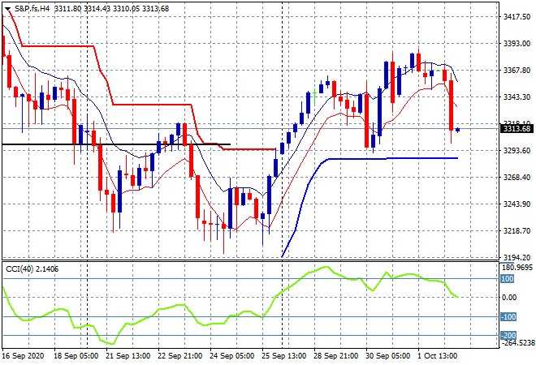Click the S&P.fs,H4 chart title text
Viewport: 536px width, 365px height.
(x=32, y=9)
